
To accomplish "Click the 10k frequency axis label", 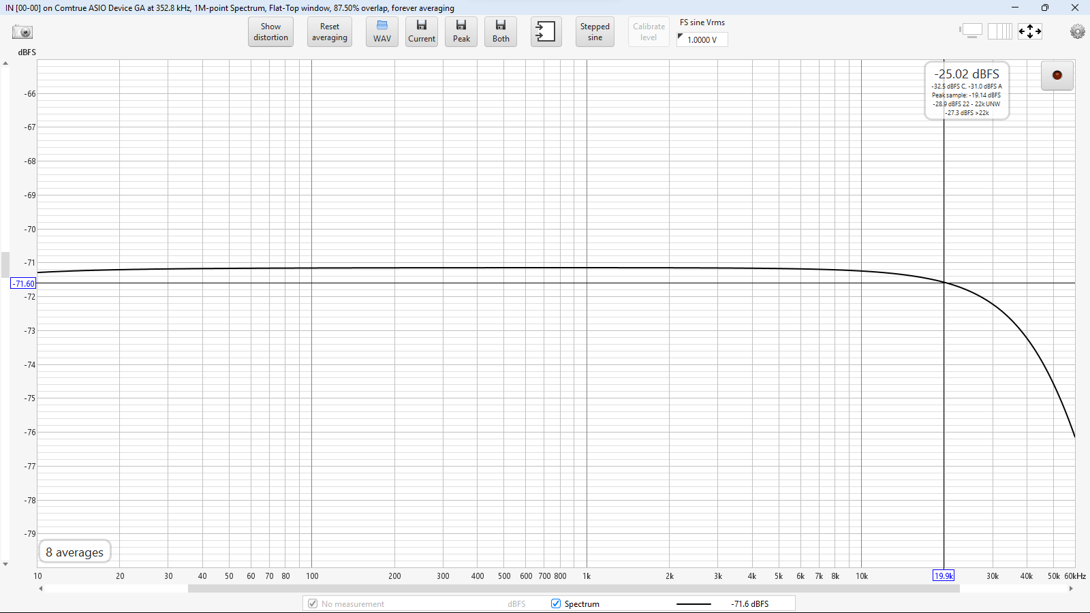I will coord(862,576).
